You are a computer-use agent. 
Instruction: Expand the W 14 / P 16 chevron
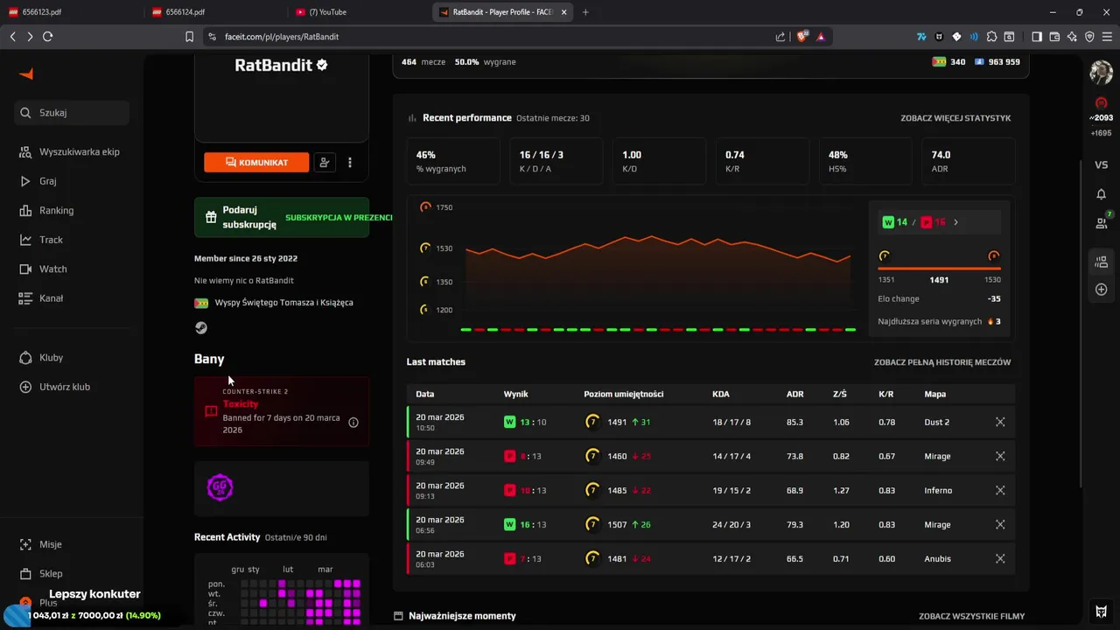pos(955,222)
